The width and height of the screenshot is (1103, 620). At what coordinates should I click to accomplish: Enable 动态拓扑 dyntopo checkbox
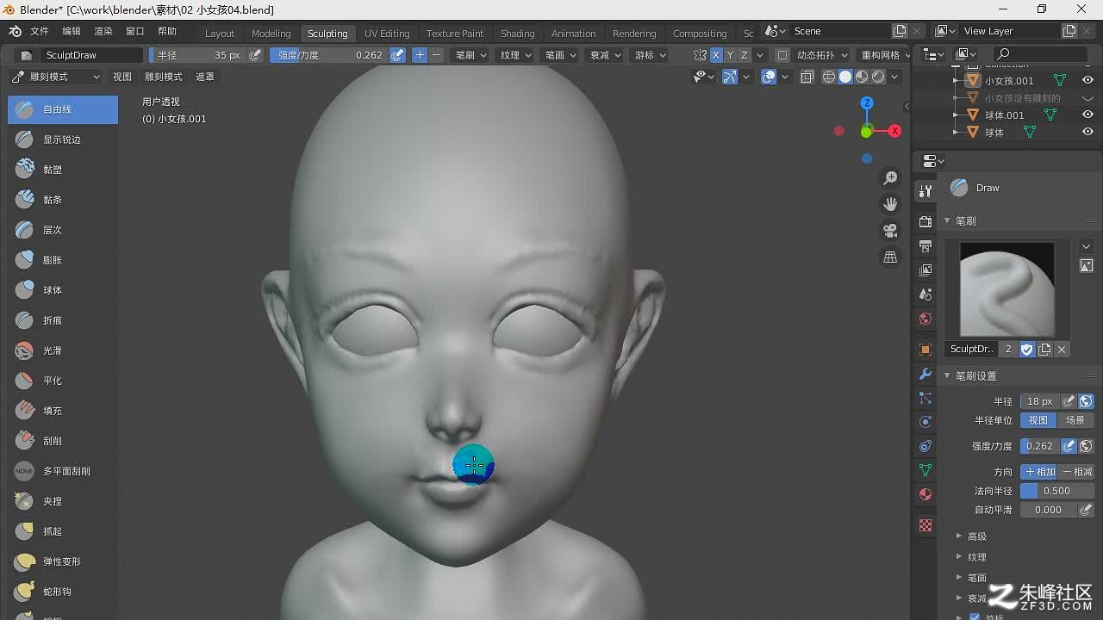(782, 55)
